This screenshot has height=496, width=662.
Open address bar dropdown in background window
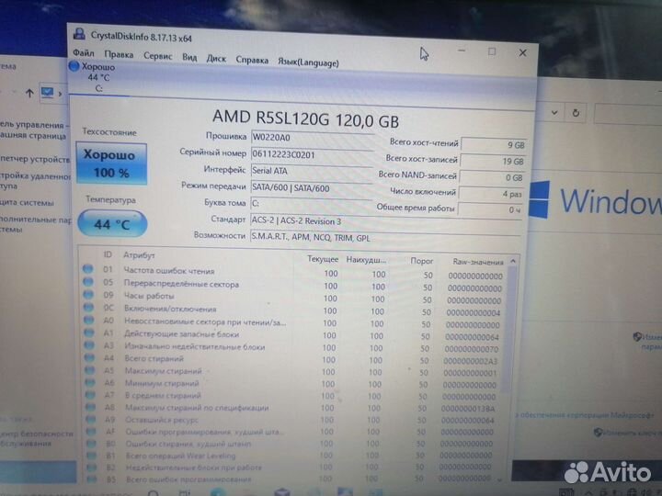coord(554,113)
